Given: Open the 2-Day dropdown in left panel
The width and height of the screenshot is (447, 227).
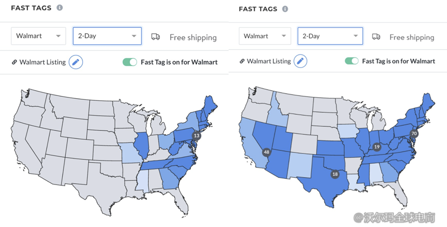Looking at the screenshot, I should 107,36.
